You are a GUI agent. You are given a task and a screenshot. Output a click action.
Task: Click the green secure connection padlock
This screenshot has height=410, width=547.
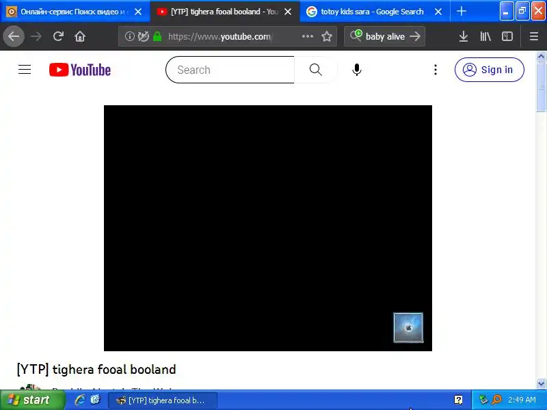click(x=157, y=36)
